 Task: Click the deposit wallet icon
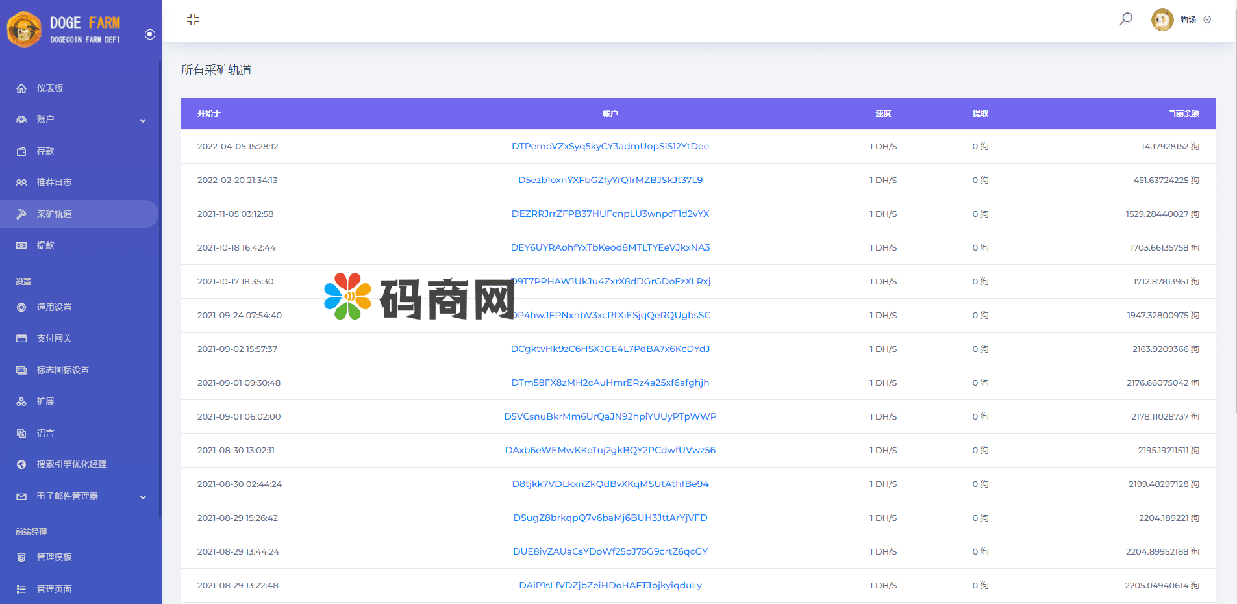point(21,151)
